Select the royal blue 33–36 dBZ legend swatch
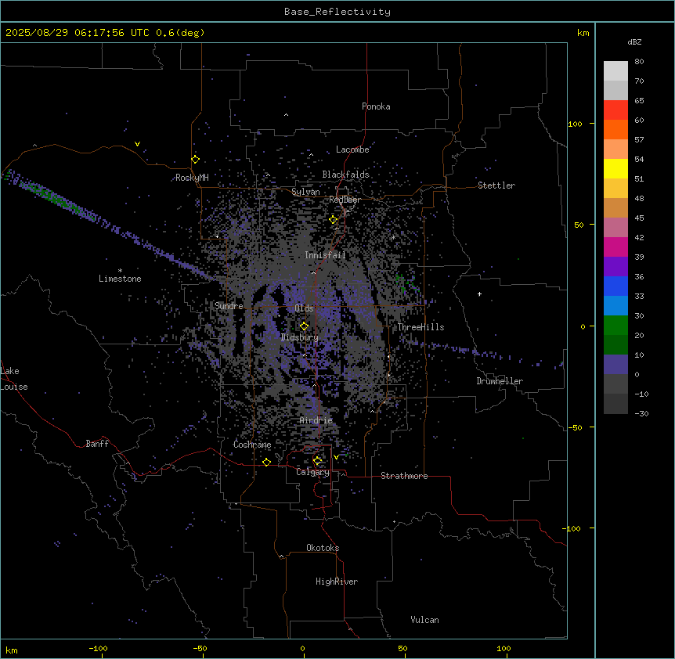The height and width of the screenshot is (659, 675). pos(615,286)
